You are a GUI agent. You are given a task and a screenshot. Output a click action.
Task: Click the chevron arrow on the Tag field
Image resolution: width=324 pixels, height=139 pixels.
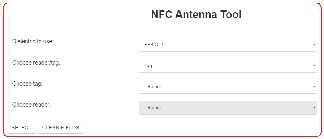313,66
